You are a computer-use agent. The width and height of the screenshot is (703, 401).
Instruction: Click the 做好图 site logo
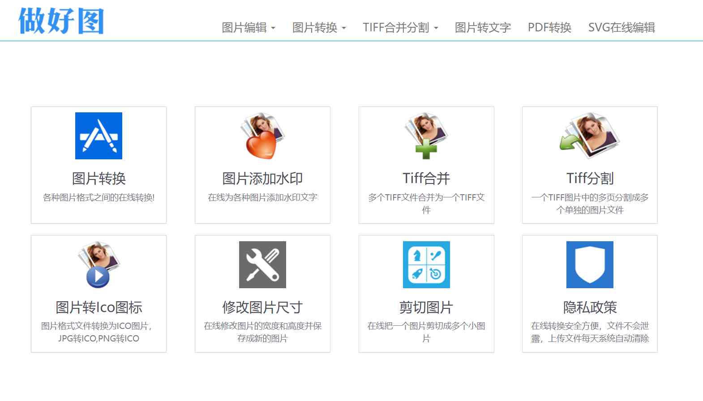pos(61,21)
